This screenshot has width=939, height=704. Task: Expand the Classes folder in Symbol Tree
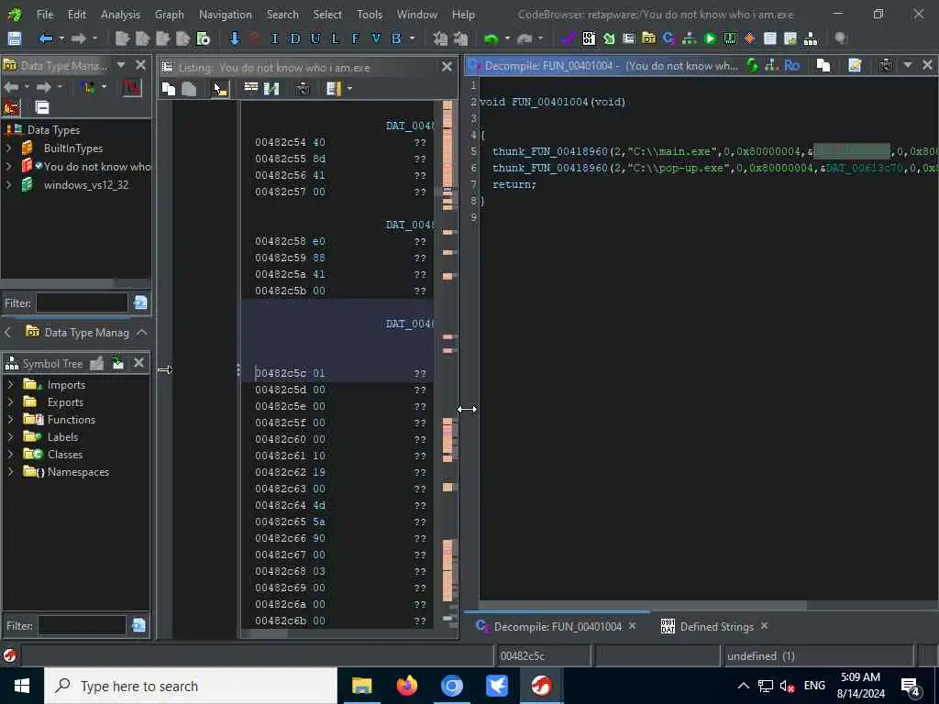pos(10,454)
